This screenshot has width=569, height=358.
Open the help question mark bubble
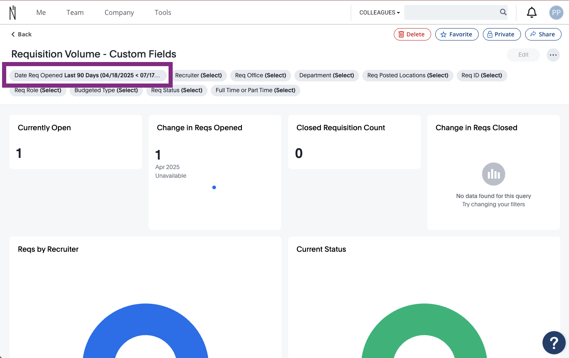[554, 343]
